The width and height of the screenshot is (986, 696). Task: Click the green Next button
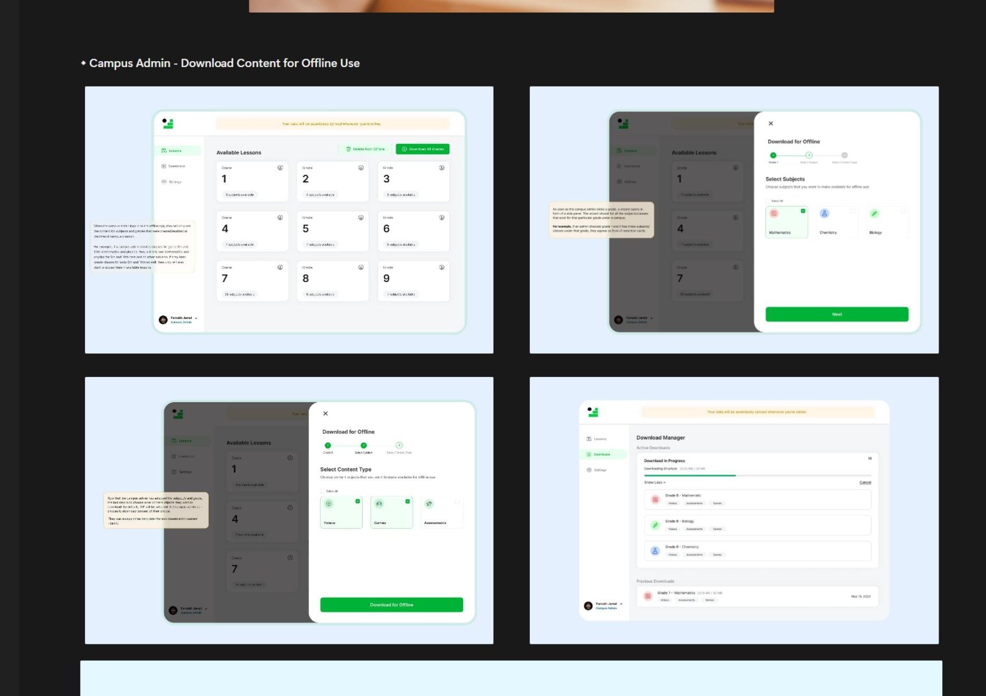point(837,314)
